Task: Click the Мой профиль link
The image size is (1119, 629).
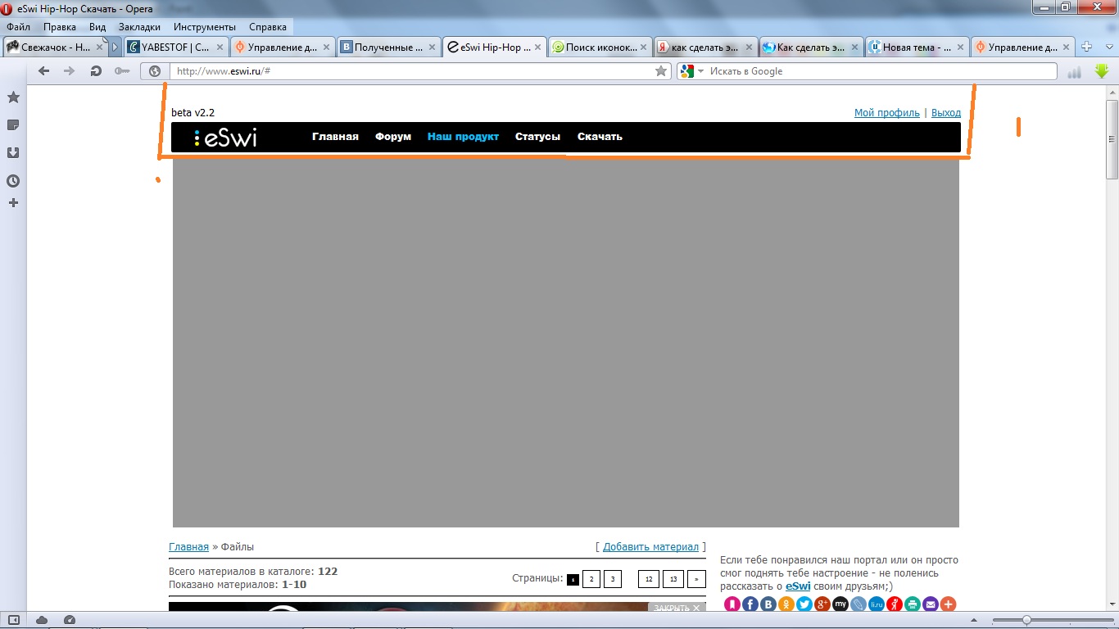Action: (x=886, y=113)
